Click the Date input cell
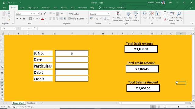This screenshot has height=109, width=195. 72,60
